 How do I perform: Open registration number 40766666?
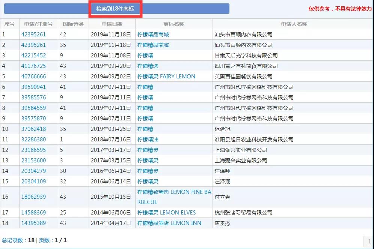point(33,76)
